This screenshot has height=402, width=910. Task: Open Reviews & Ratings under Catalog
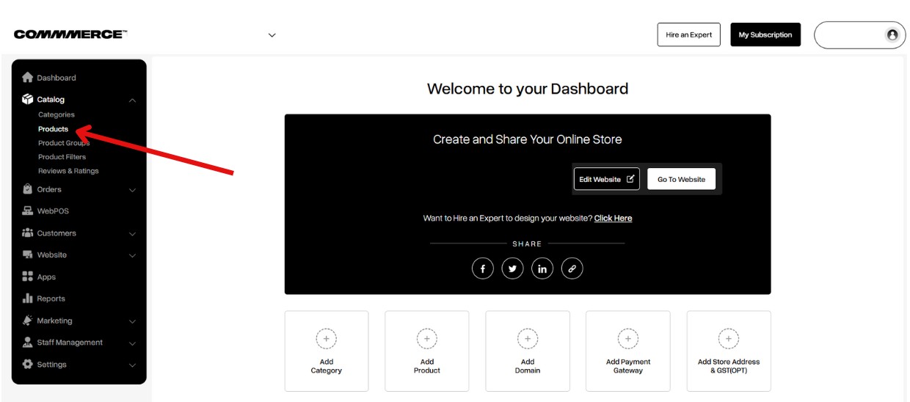click(68, 170)
